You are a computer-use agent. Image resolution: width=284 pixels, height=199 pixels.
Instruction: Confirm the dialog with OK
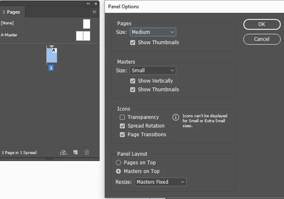point(262,24)
